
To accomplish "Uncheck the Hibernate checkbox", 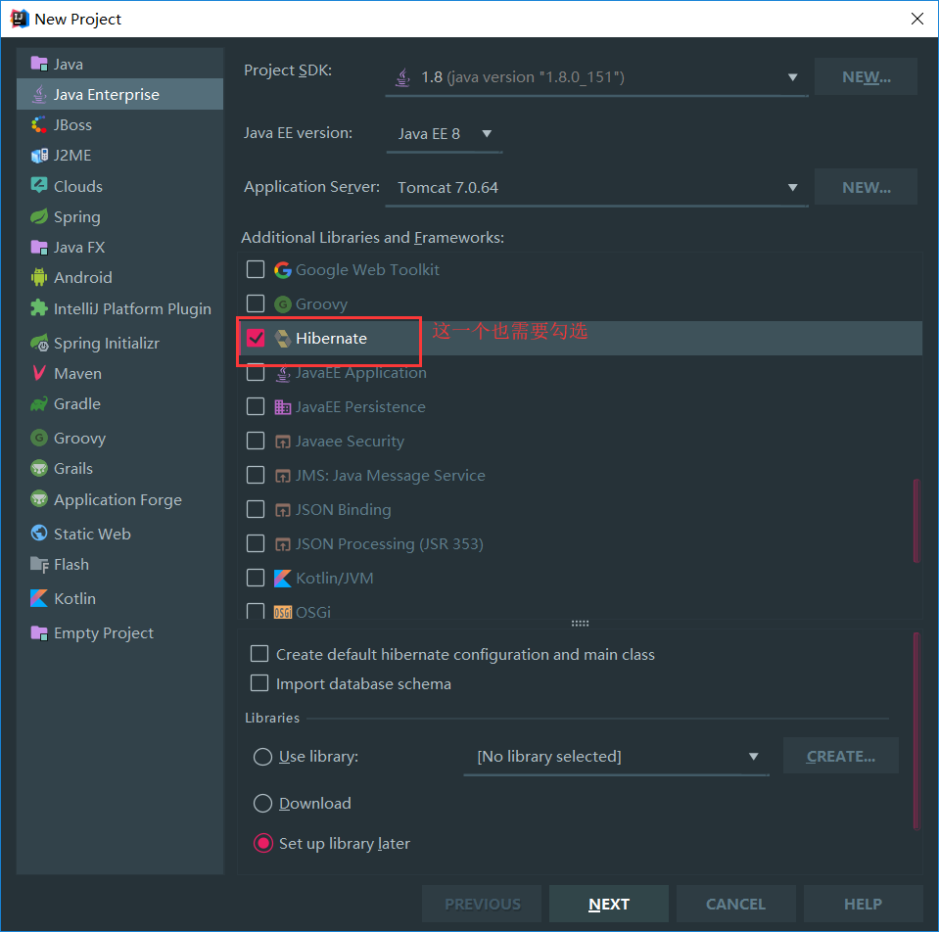I will 256,338.
